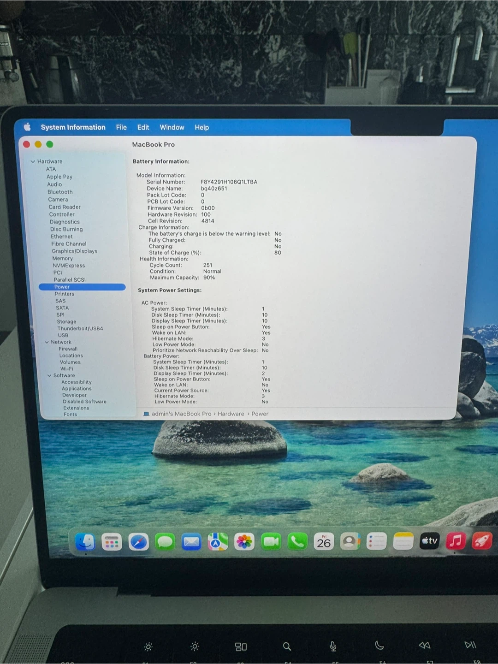Open Contacts from the Dock
498x664 pixels.
pyautogui.click(x=350, y=541)
